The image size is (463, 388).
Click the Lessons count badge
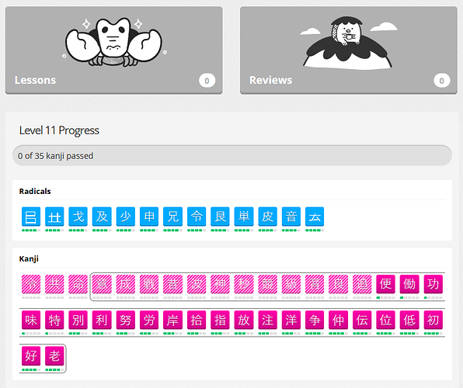[207, 81]
